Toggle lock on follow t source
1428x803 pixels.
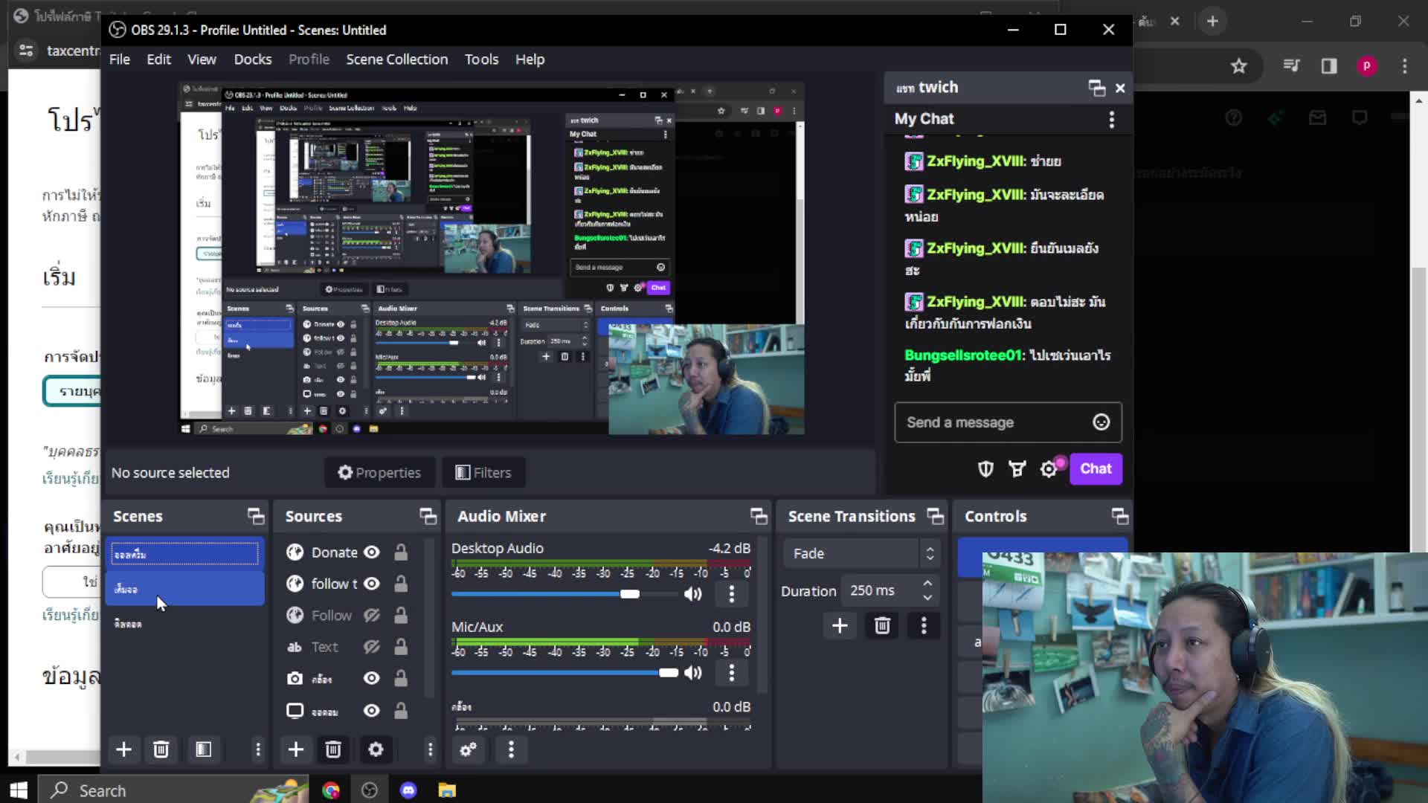[401, 584]
